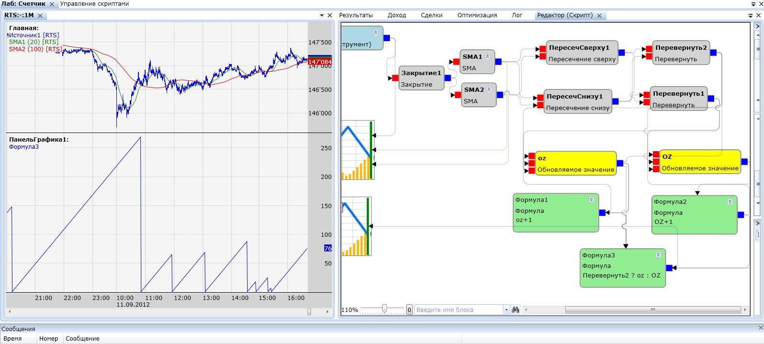Switch to the Доход tab
Viewport: 764px width, 344px height.
pyautogui.click(x=397, y=15)
